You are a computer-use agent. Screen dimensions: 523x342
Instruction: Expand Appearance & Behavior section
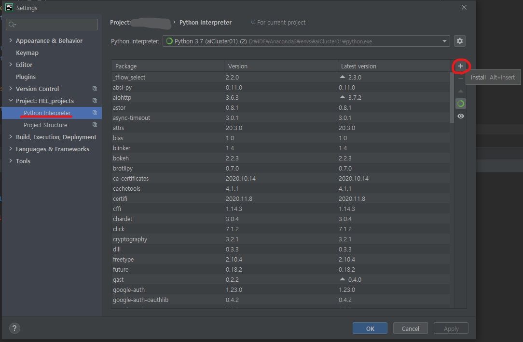[11, 40]
